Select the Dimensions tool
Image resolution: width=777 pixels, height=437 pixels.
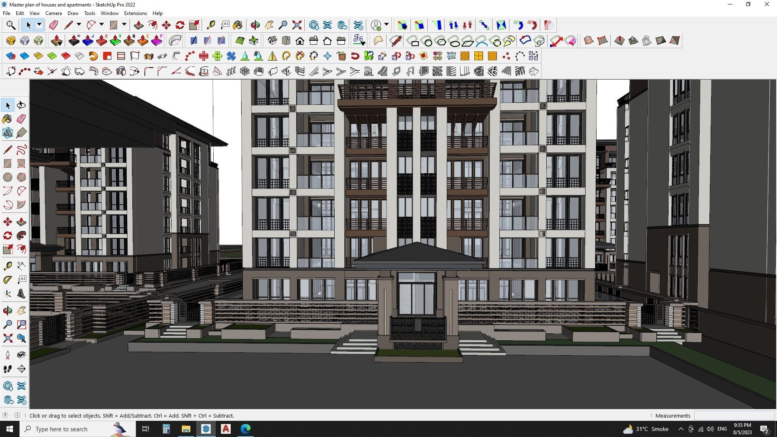(x=21, y=266)
